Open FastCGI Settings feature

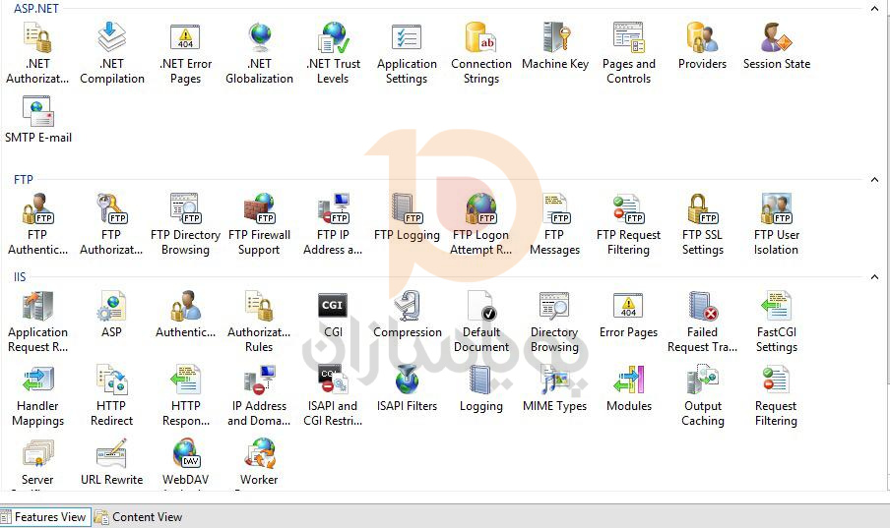tap(777, 323)
